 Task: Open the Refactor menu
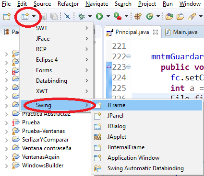68,4
